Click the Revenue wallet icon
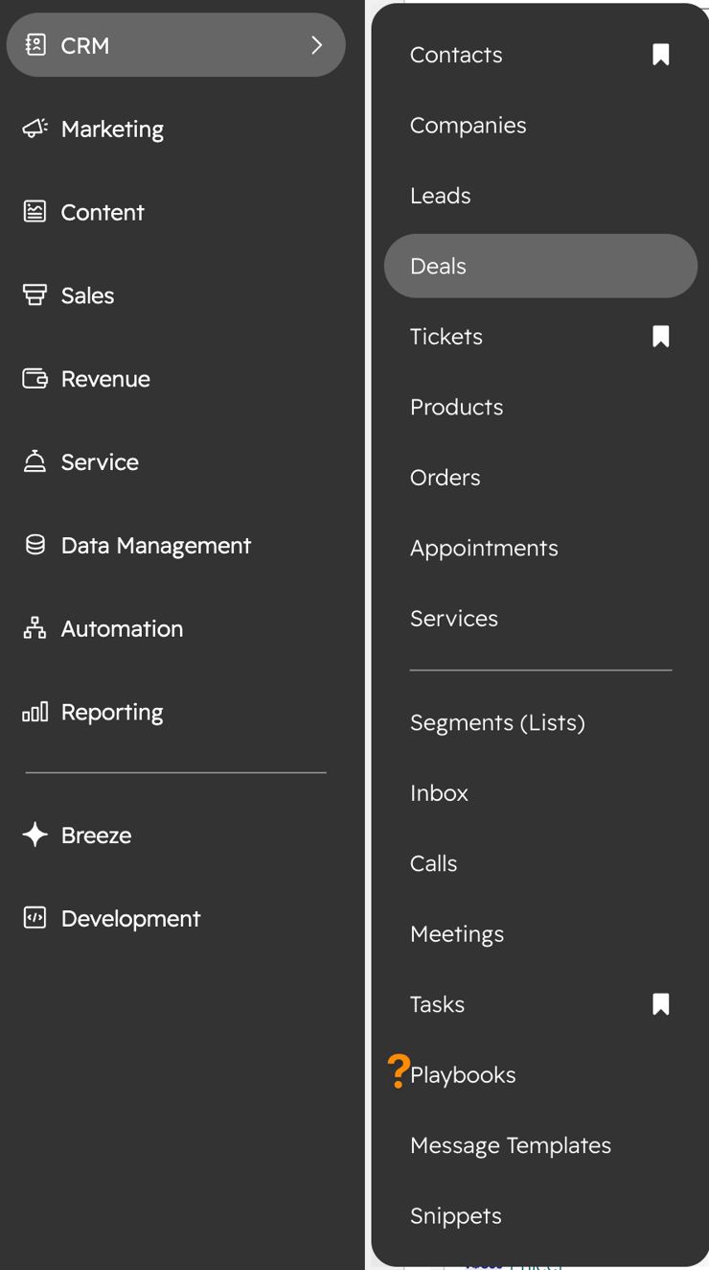709x1270 pixels. click(x=35, y=379)
